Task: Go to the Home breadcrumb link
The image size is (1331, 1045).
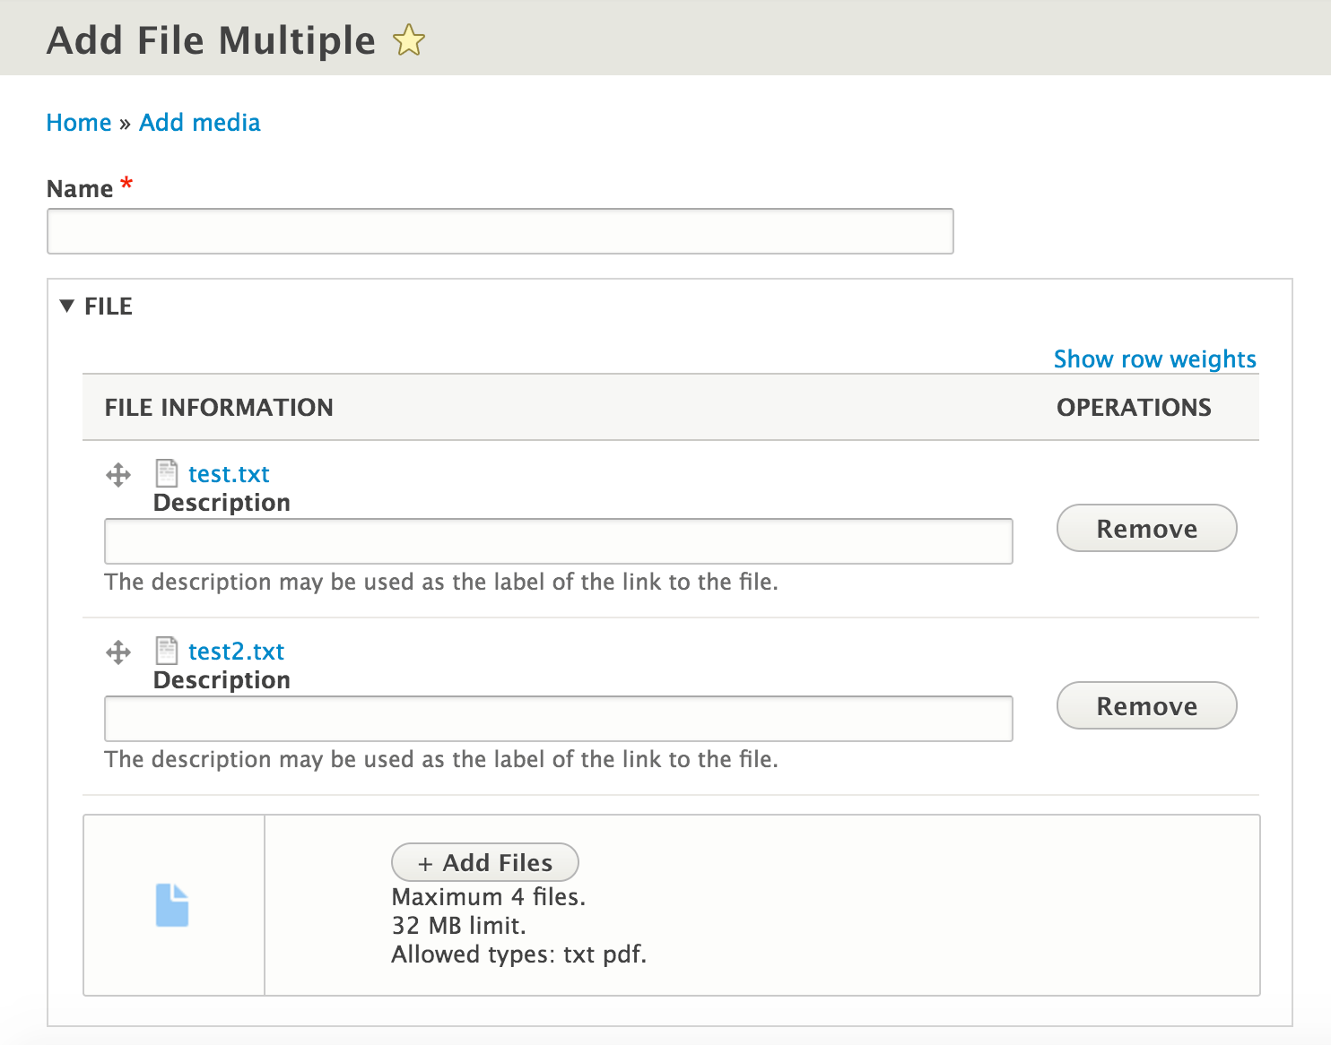Action: pyautogui.click(x=79, y=123)
